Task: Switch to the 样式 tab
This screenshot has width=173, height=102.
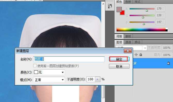Action: click(x=137, y=2)
